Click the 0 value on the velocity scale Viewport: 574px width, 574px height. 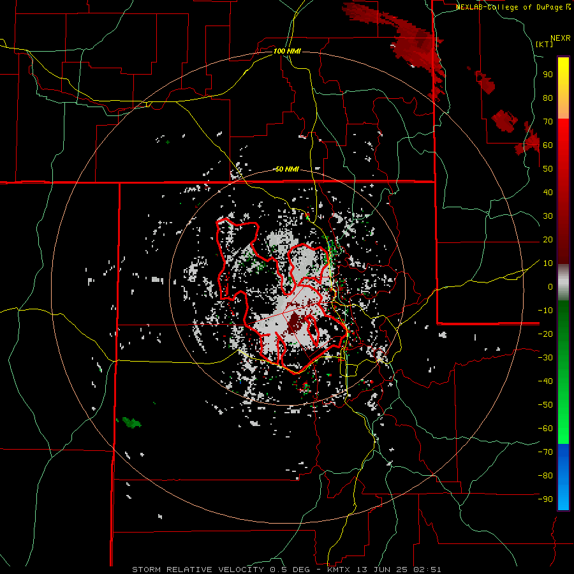coord(550,286)
